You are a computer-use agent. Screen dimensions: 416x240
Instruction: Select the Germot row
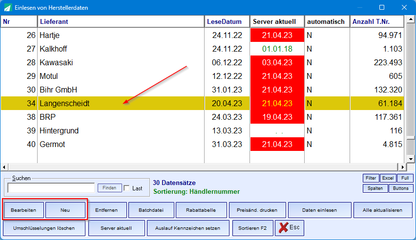(203, 144)
